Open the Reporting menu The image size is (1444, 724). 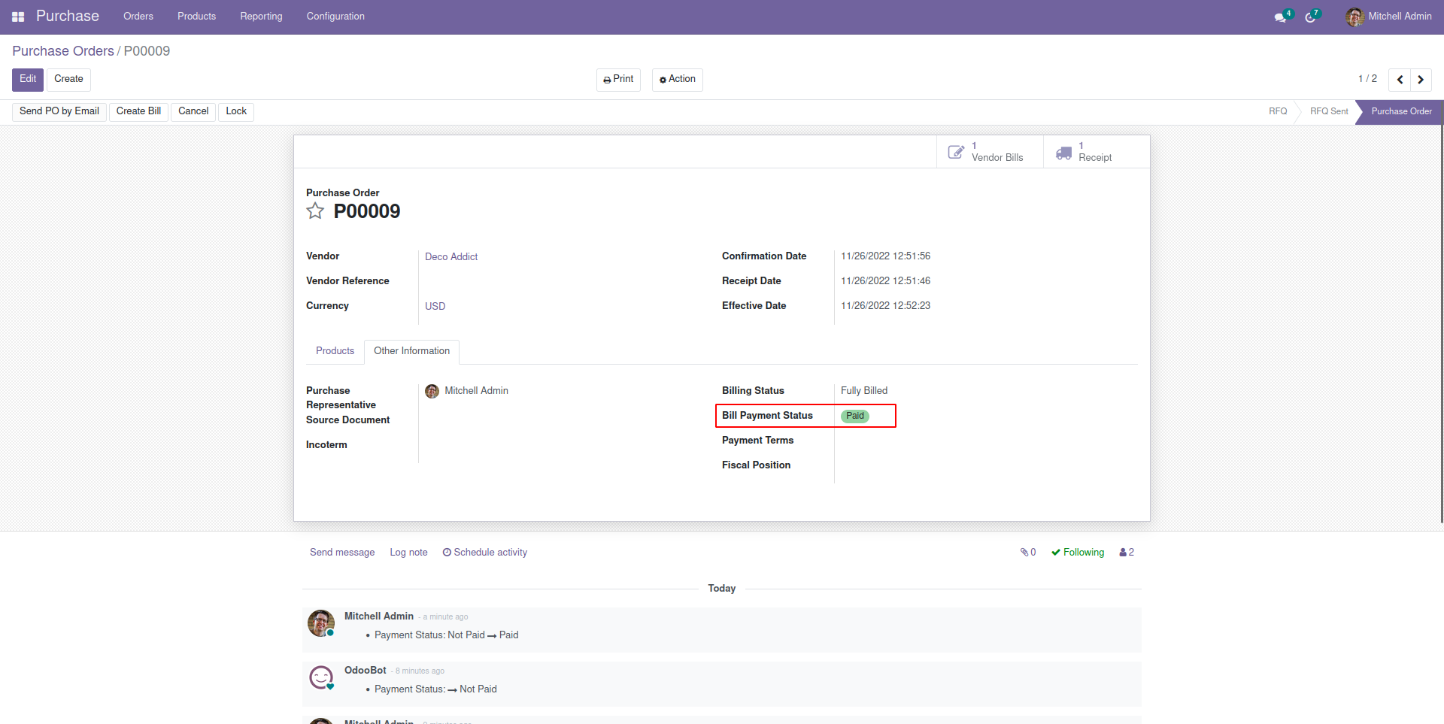click(x=261, y=17)
